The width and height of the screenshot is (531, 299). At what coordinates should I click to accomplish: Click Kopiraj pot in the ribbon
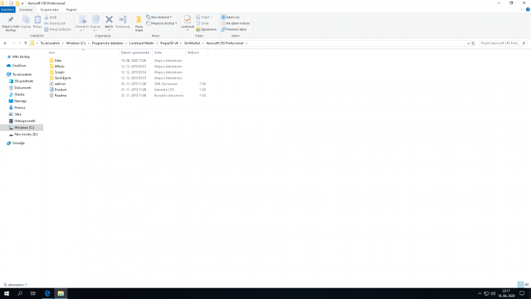[x=55, y=23]
